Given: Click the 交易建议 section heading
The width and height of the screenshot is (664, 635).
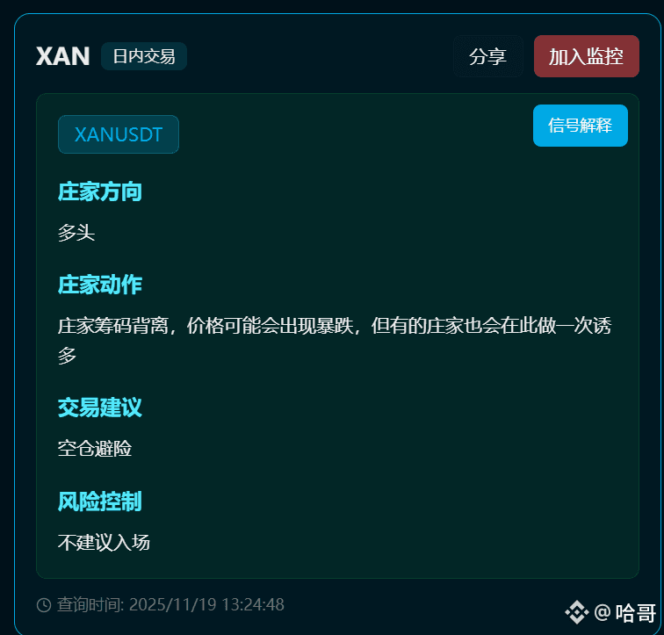Looking at the screenshot, I should point(99,408).
